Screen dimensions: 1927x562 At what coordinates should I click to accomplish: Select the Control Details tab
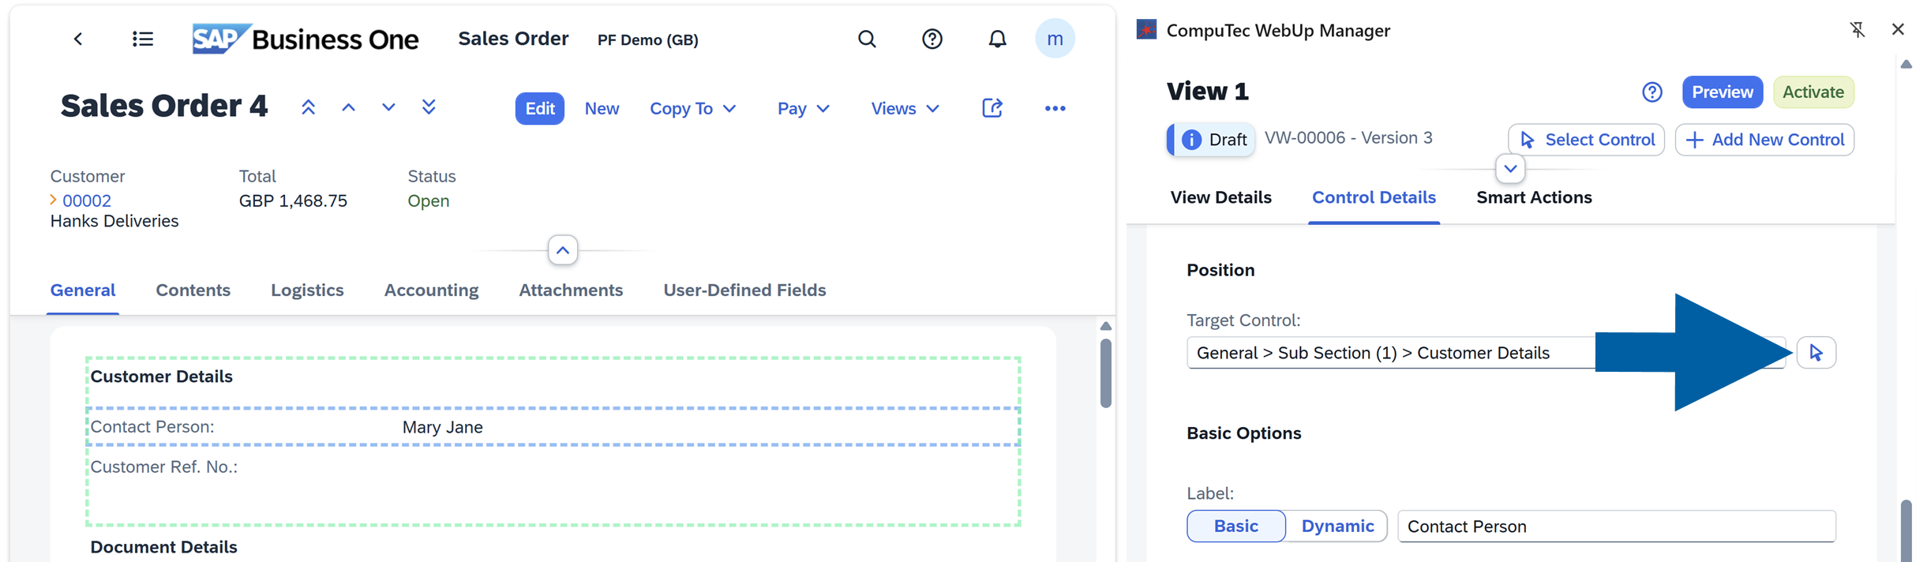1374,197
